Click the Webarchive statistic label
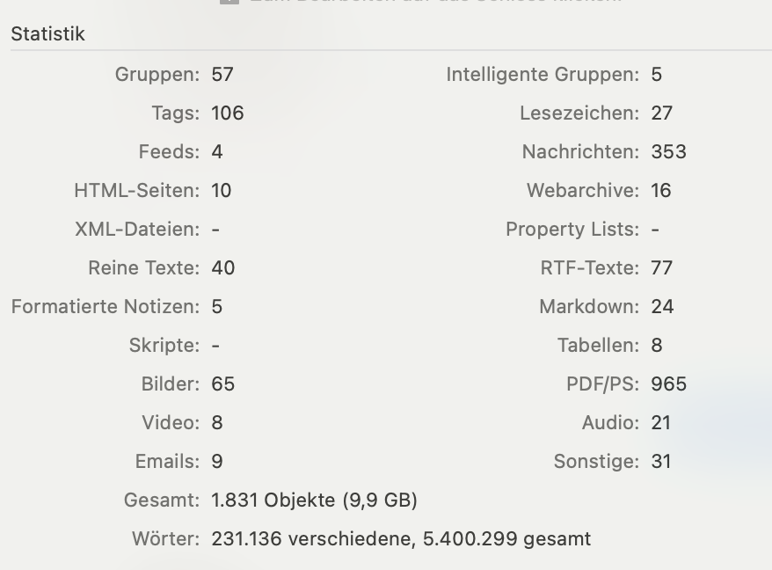Screen dimensions: 772x570 [x=583, y=191]
